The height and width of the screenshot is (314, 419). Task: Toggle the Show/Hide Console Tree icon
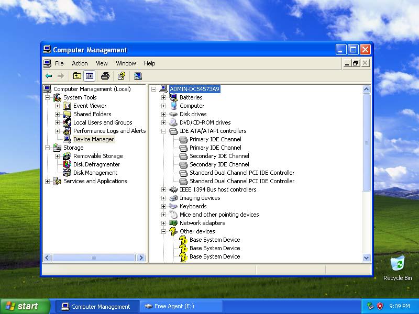[90, 76]
